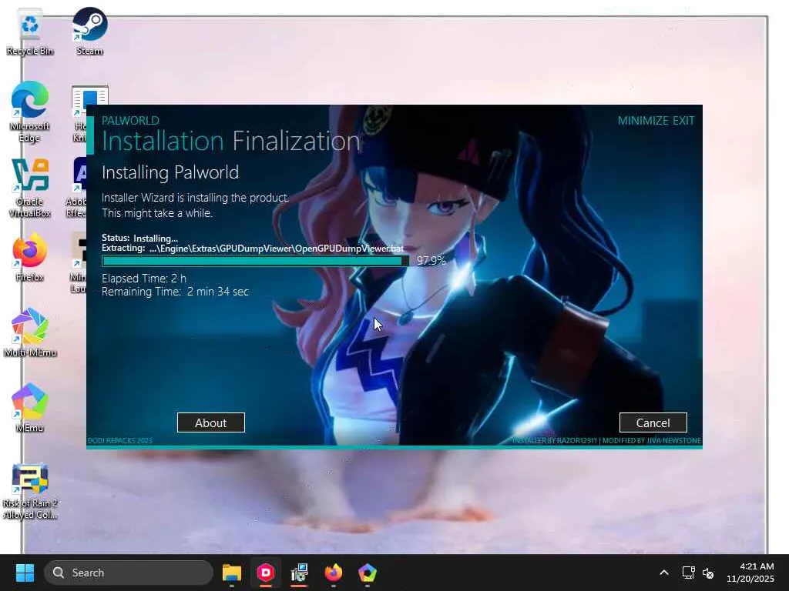The image size is (789, 591).
Task: Cancel the Palworld installation
Action: click(x=653, y=422)
